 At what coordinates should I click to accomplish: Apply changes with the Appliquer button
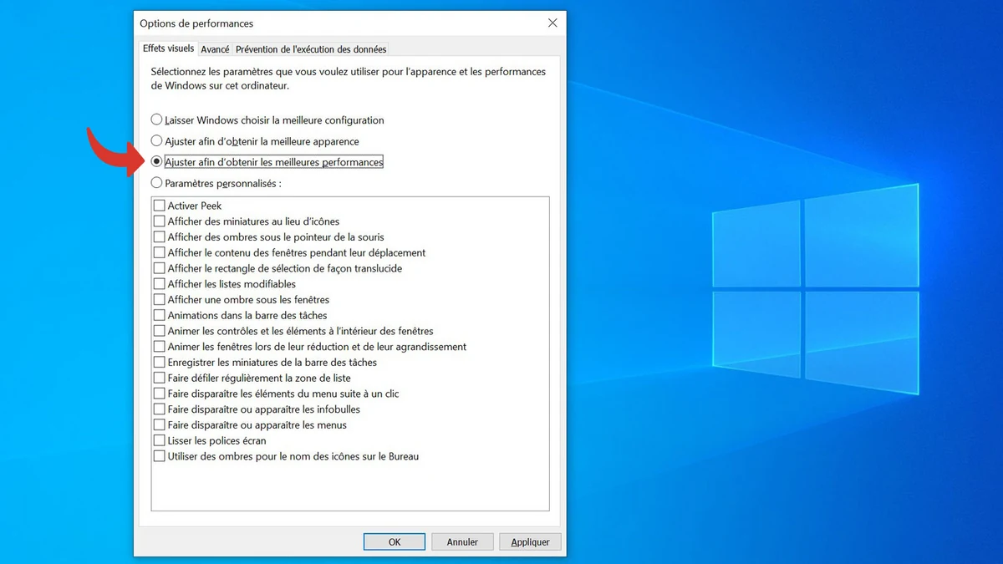point(530,541)
